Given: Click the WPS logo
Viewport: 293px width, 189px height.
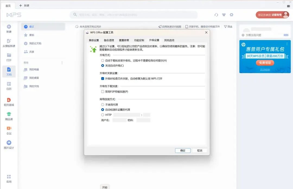Looking at the screenshot, I should pyautogui.click(x=14, y=15).
